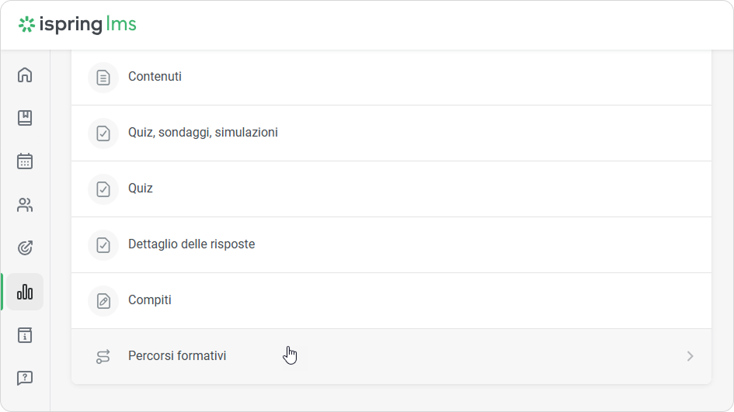Expand the Percorsi formativi chevron arrow
This screenshot has width=734, height=412.
pos(690,356)
